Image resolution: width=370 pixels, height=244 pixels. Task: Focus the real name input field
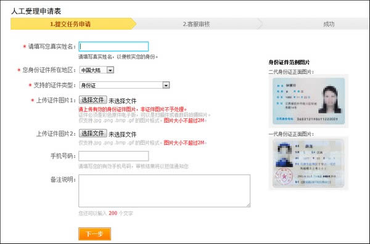(113, 46)
